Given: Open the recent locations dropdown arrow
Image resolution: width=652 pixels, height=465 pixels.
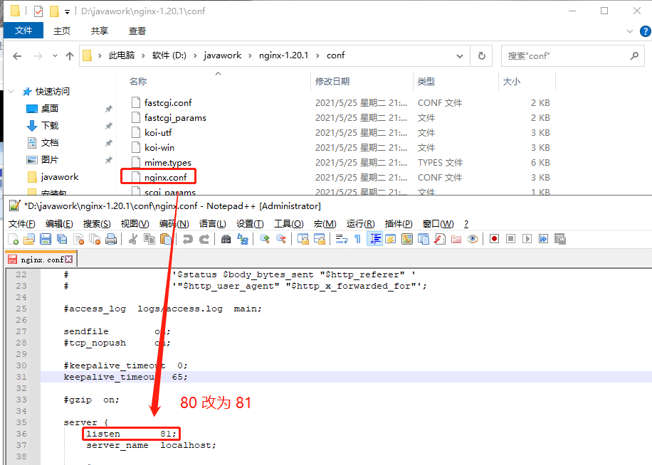Looking at the screenshot, I should coord(55,56).
